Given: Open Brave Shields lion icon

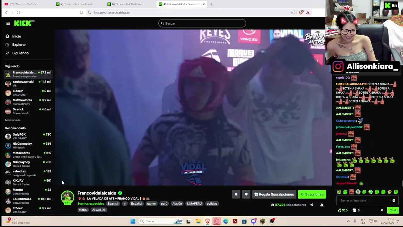Looking at the screenshot, I should click(301, 13).
